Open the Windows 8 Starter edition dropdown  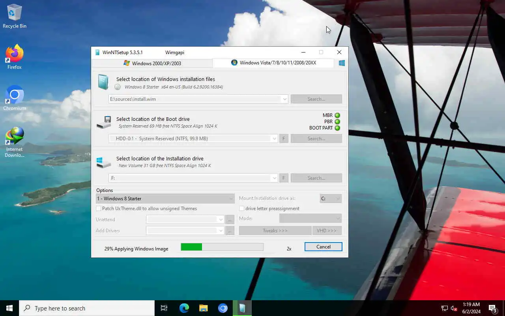coord(165,199)
